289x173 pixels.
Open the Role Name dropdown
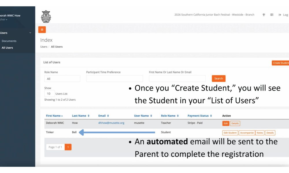[62, 78]
